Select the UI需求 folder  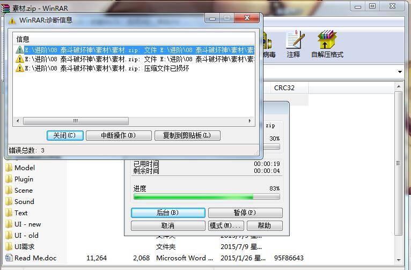pyautogui.click(x=20, y=247)
